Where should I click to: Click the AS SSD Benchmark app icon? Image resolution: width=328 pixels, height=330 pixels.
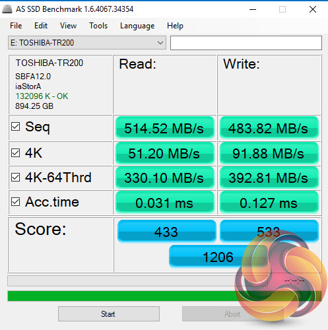pos(7,9)
